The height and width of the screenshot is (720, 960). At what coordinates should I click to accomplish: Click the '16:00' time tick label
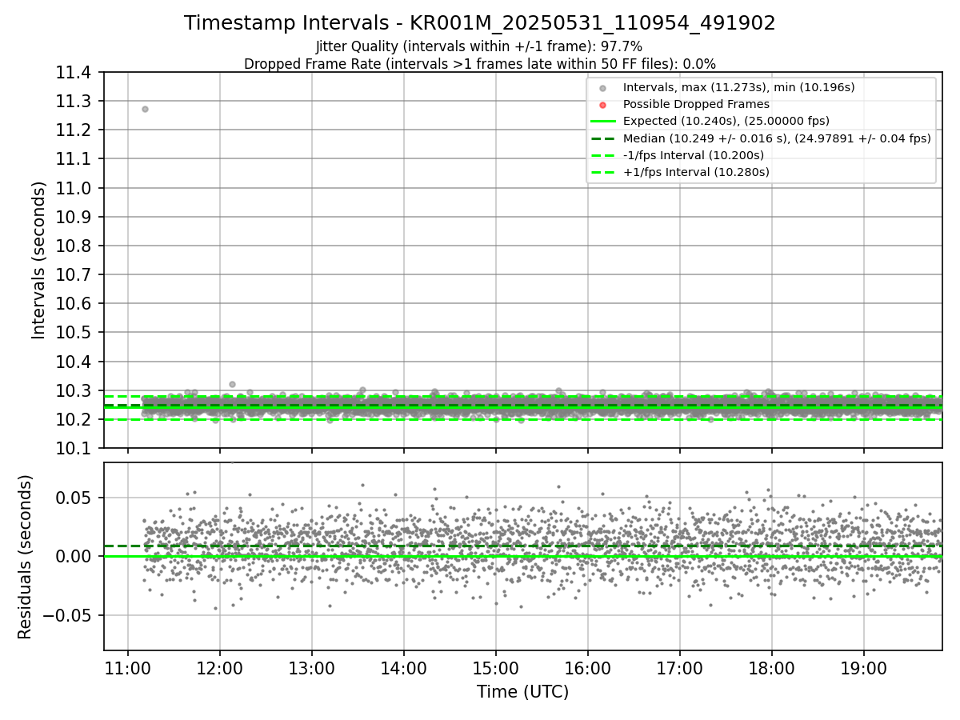click(588, 668)
